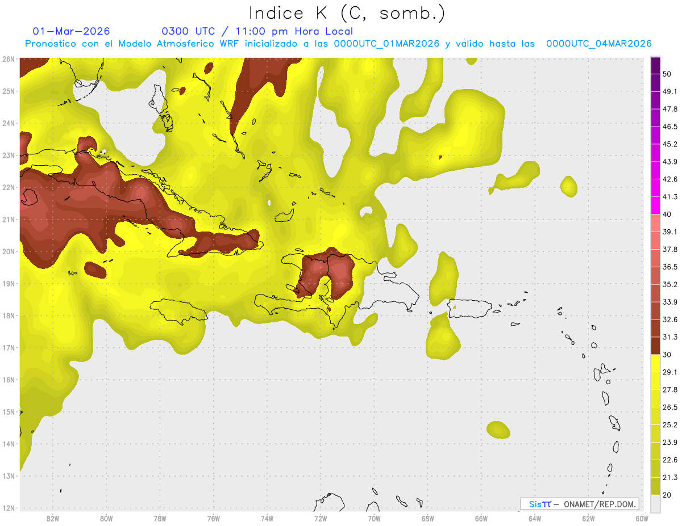Click the colorbar value "22.6"
The height and width of the screenshot is (526, 682).
(x=669, y=460)
